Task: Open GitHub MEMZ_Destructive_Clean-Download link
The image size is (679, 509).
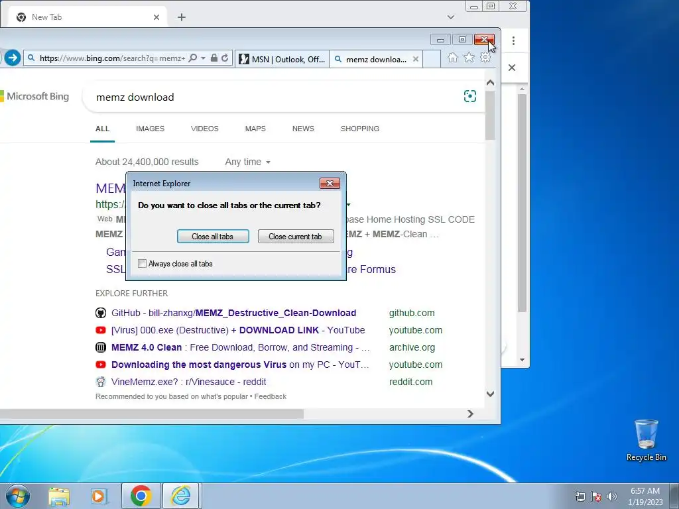Action: 234,313
